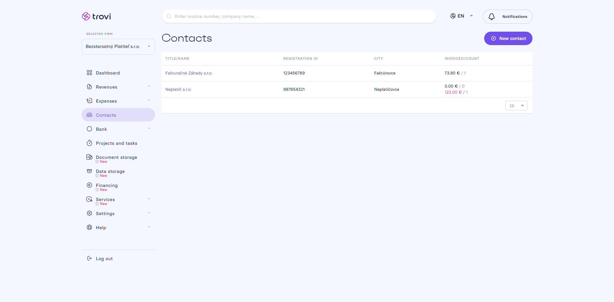Click the Projects and tasks timer icon
Image resolution: width=614 pixels, height=302 pixels.
pos(89,143)
